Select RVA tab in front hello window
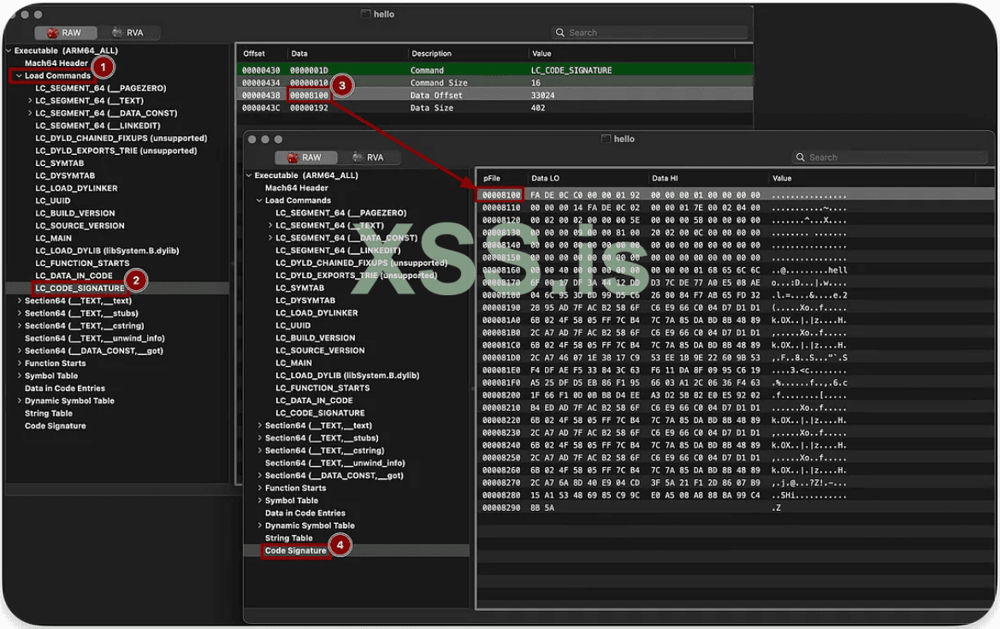 point(369,157)
